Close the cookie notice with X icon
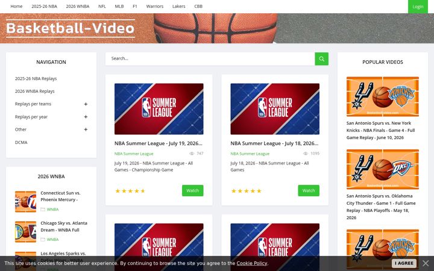 click(426, 263)
